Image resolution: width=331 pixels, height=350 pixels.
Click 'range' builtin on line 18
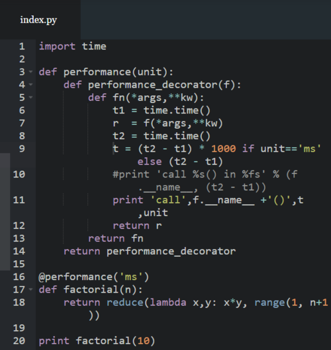[x=269, y=302]
